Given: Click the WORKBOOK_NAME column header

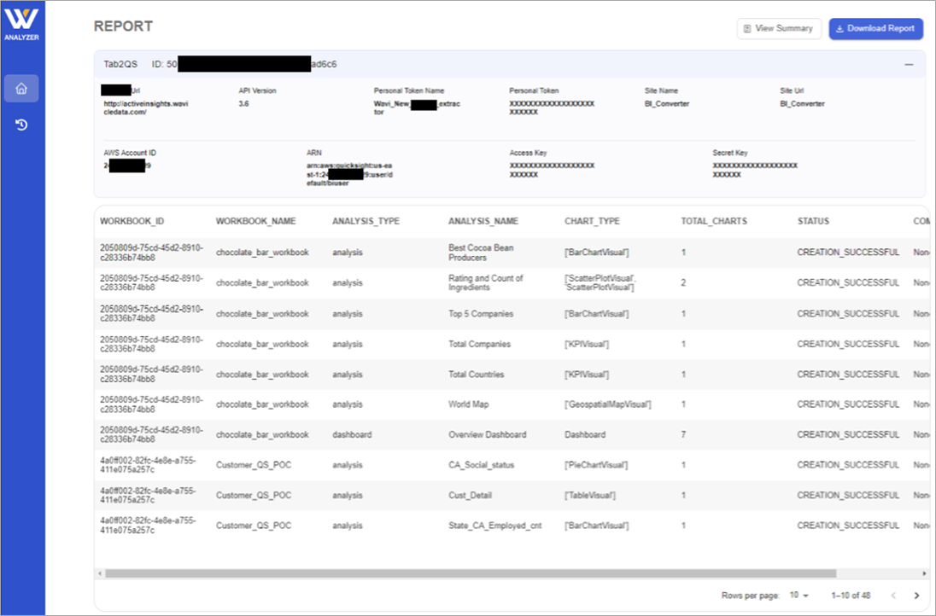Looking at the screenshot, I should click(255, 221).
